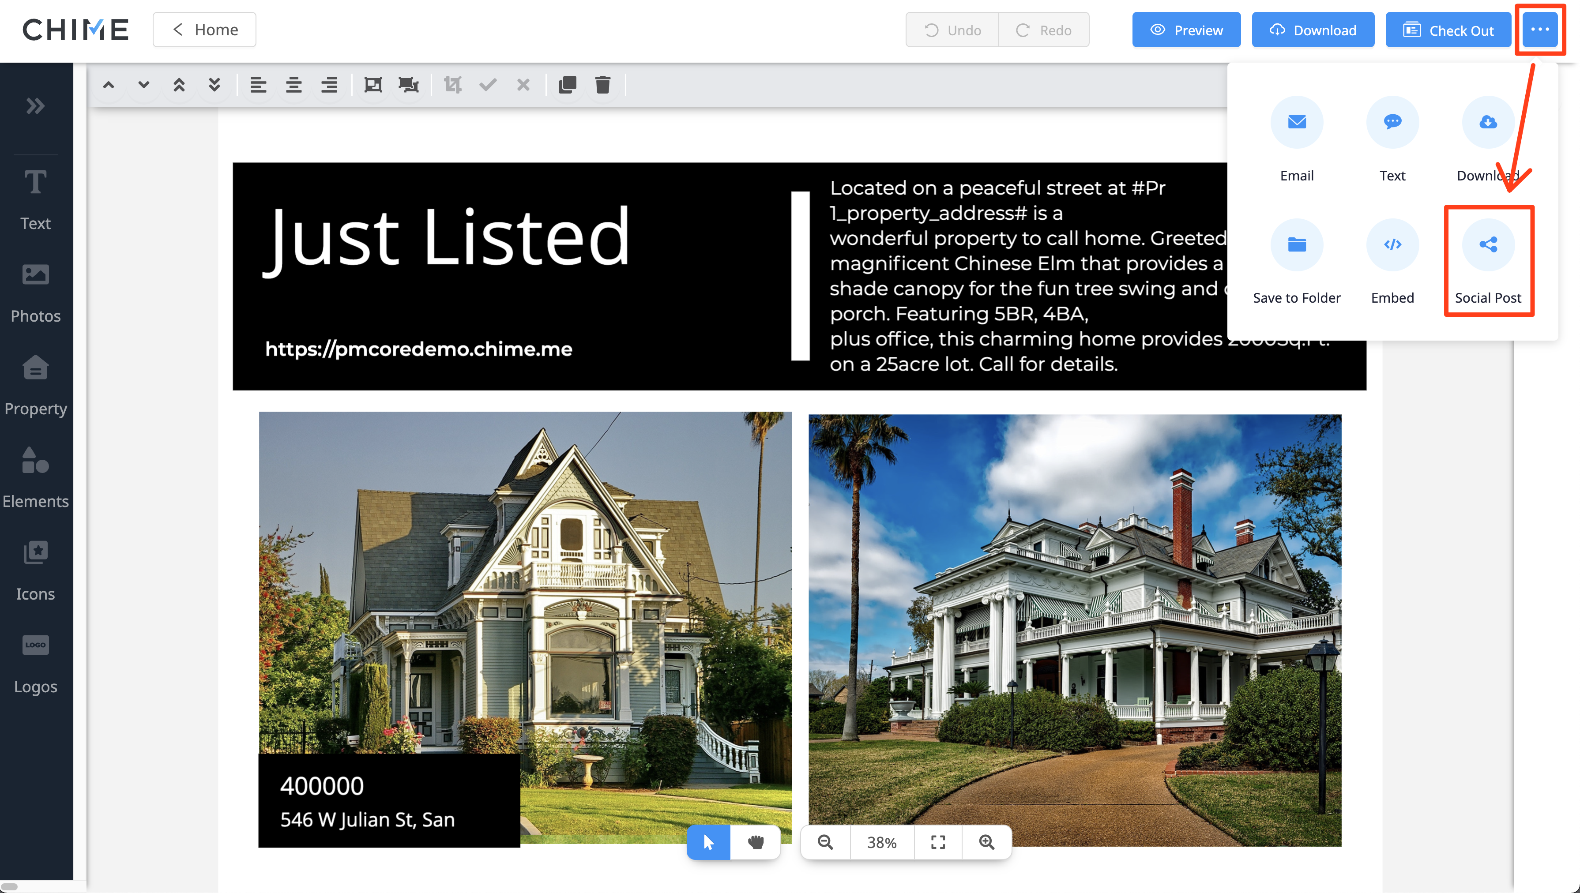This screenshot has width=1580, height=893.
Task: Select the crop tool icon
Action: 453,85
